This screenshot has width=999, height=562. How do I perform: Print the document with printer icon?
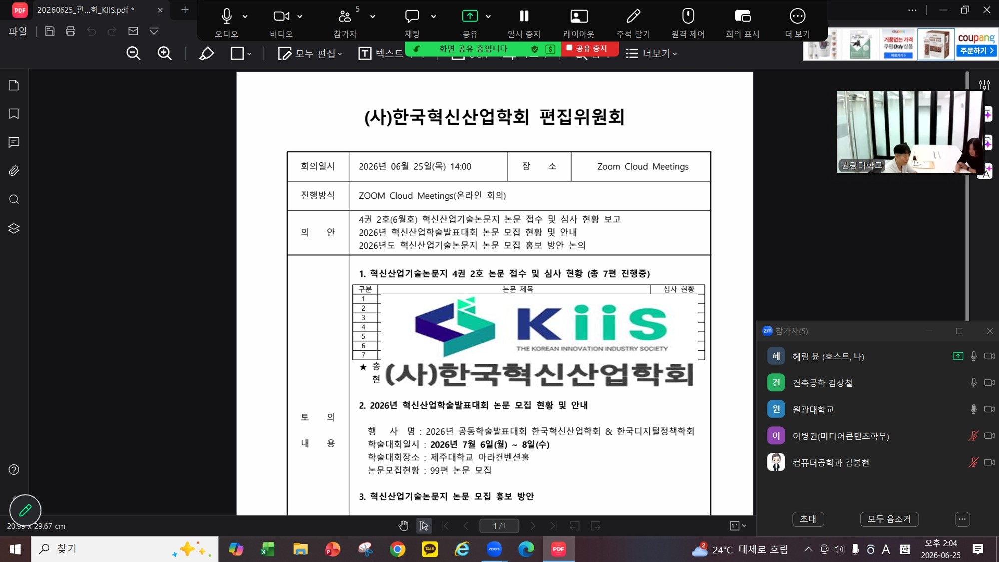(71, 31)
